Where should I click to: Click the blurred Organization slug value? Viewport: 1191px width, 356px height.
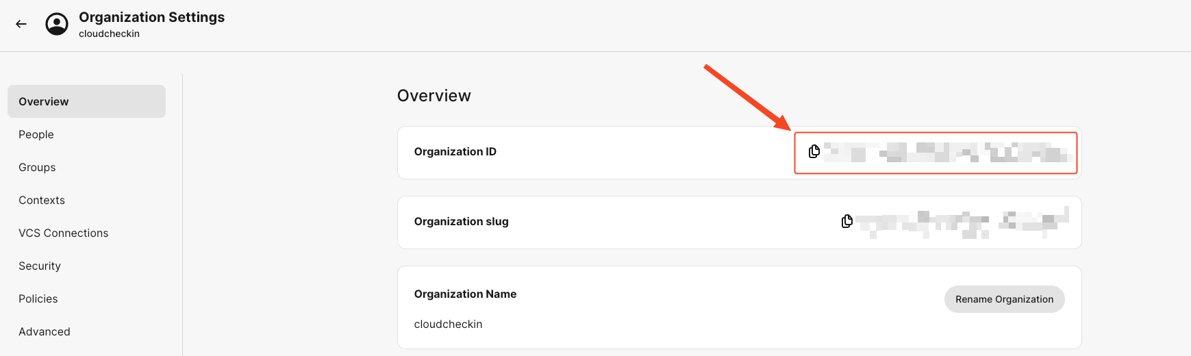click(x=962, y=222)
